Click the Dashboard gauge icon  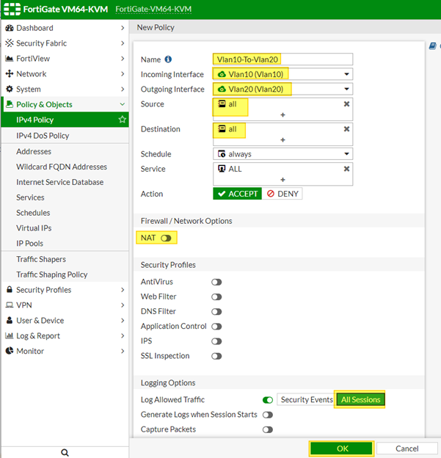tap(10, 28)
